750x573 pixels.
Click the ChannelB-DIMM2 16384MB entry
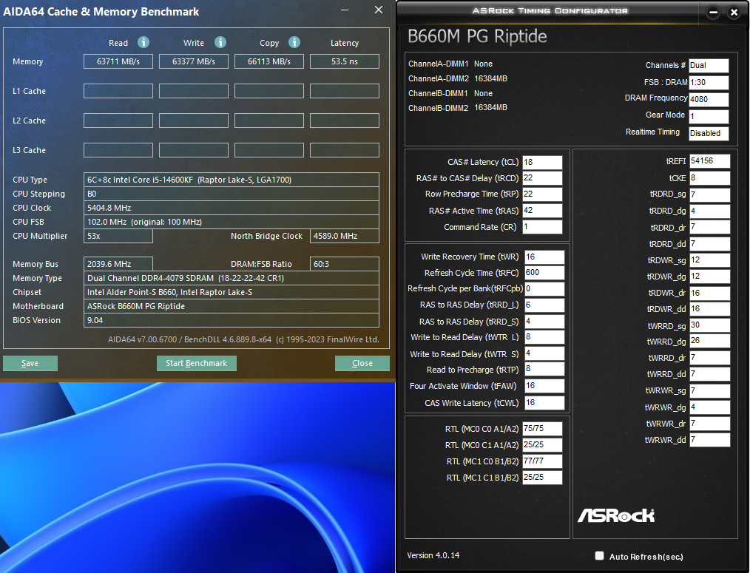(x=457, y=108)
